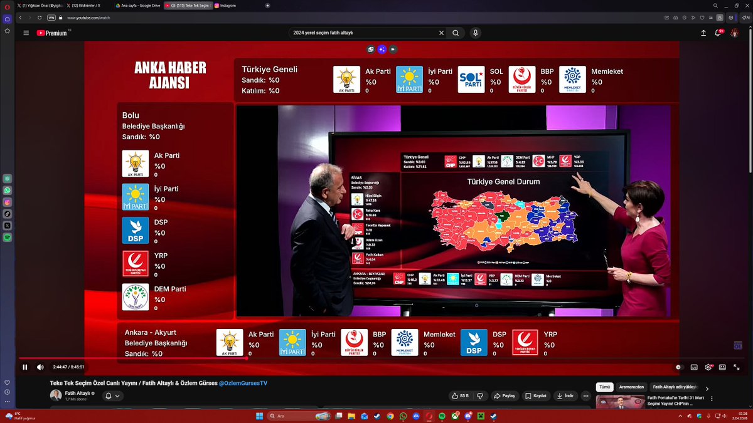
Task: Dislike the video
Action: coord(480,396)
